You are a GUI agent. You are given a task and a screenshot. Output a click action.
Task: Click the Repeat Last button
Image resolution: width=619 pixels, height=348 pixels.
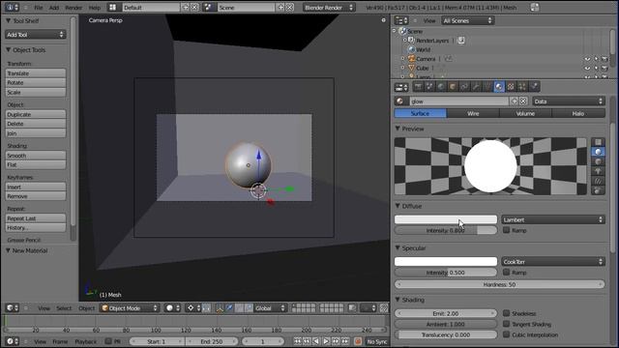(x=36, y=218)
